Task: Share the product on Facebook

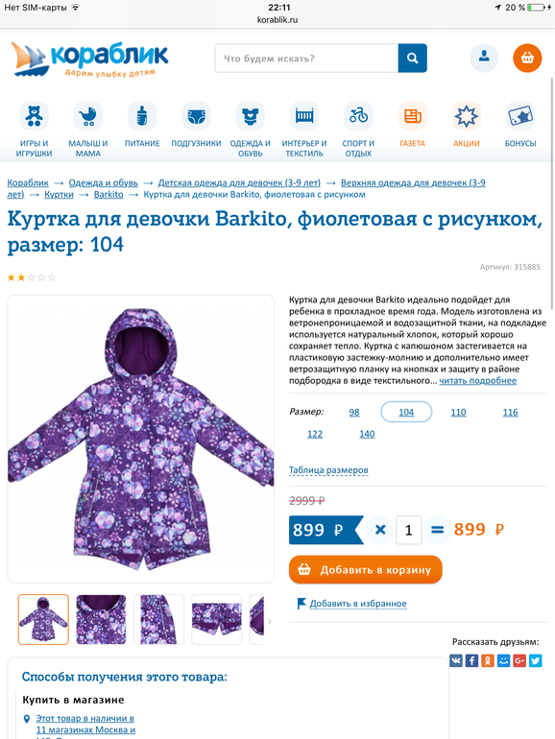Action: click(x=472, y=660)
